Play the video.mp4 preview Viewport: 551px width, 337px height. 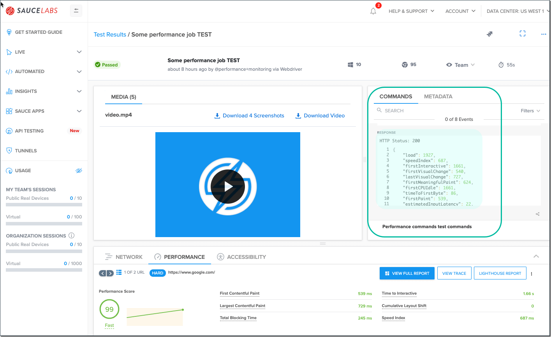(x=228, y=187)
